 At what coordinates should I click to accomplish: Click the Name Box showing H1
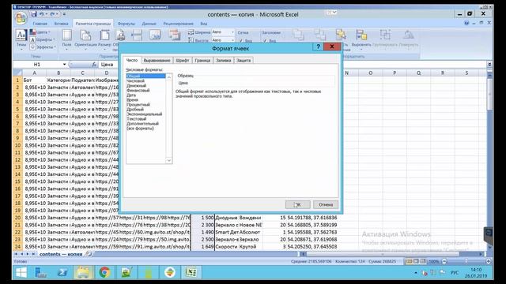[37, 65]
